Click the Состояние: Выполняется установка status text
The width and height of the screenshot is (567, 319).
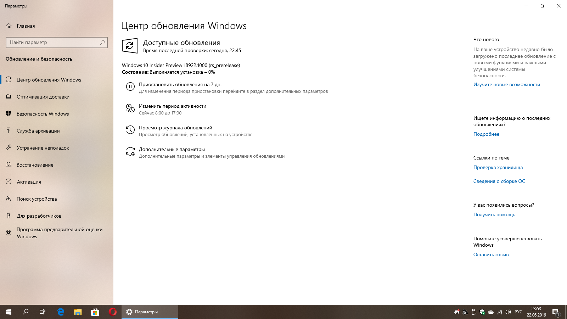coord(168,72)
